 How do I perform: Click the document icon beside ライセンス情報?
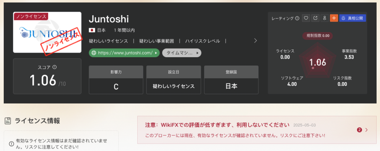point(8,121)
